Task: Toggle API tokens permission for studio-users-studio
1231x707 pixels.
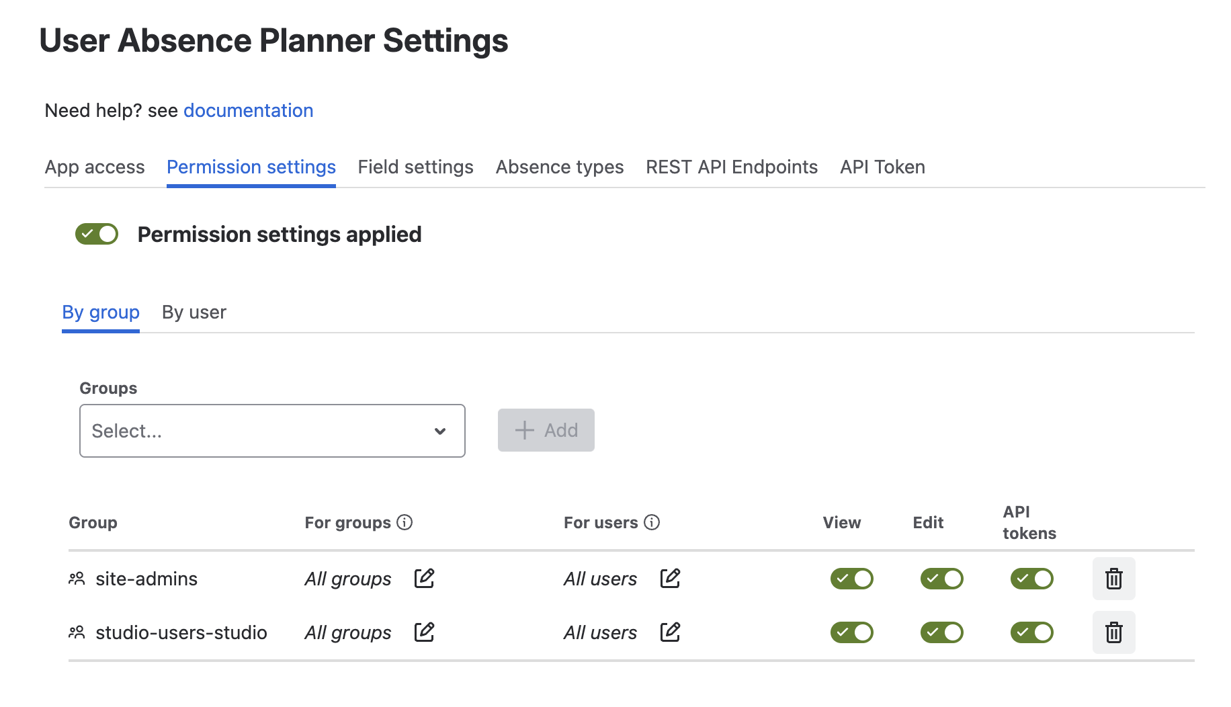Action: tap(1031, 632)
